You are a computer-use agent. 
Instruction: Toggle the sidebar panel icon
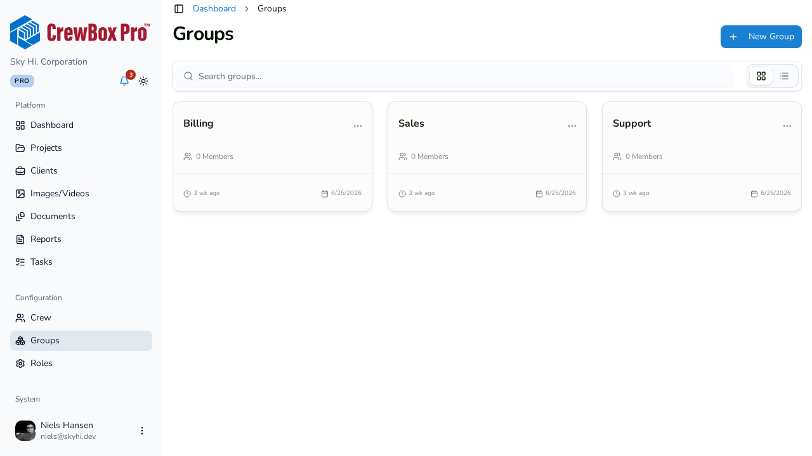[179, 9]
